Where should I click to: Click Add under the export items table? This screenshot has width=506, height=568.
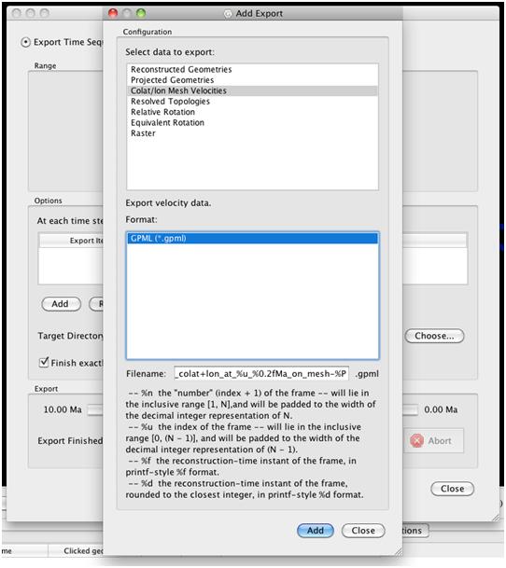61,304
